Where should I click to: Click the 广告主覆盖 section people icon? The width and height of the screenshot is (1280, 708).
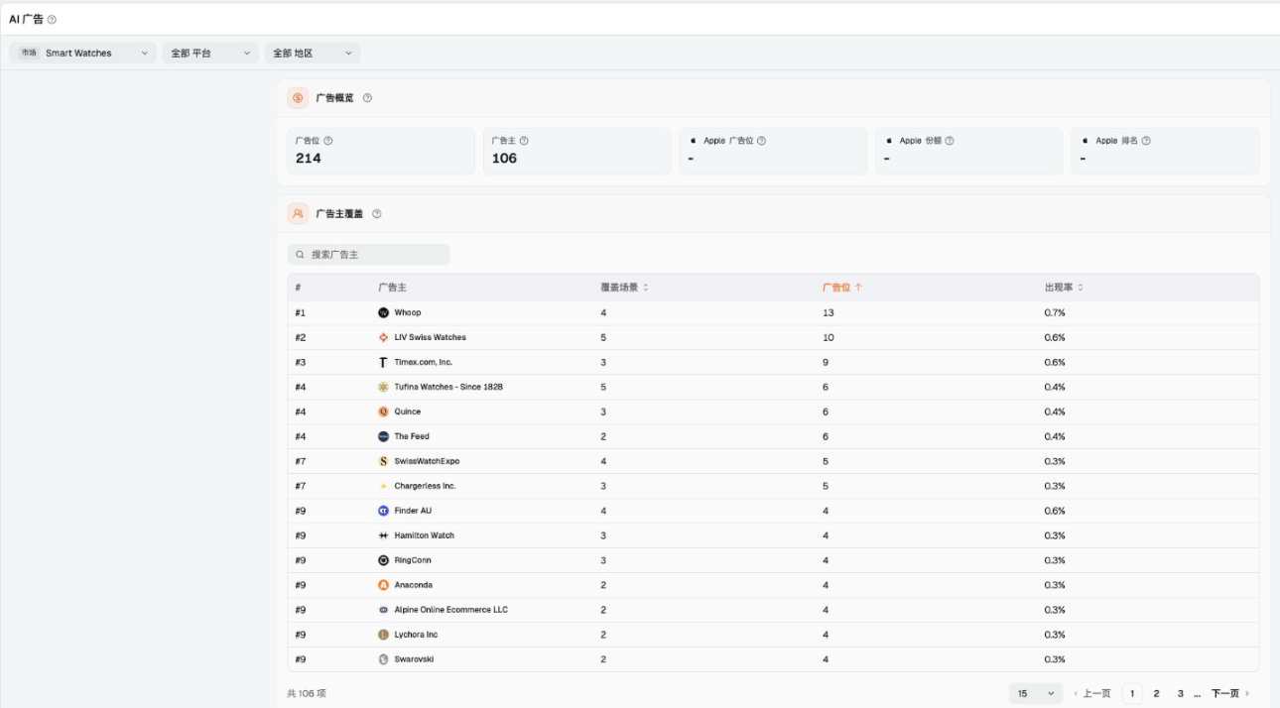298,213
